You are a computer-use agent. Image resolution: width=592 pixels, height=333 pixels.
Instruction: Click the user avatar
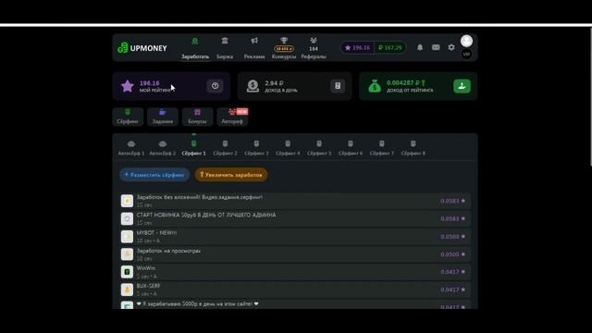pyautogui.click(x=466, y=41)
